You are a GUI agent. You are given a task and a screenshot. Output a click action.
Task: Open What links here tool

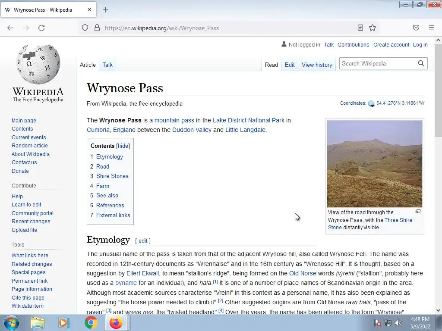(30, 256)
